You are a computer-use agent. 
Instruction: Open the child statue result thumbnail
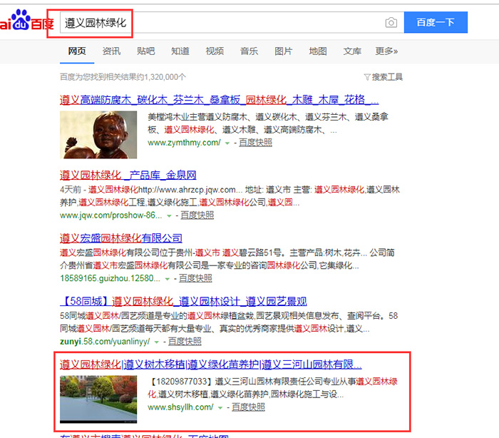pos(98,133)
